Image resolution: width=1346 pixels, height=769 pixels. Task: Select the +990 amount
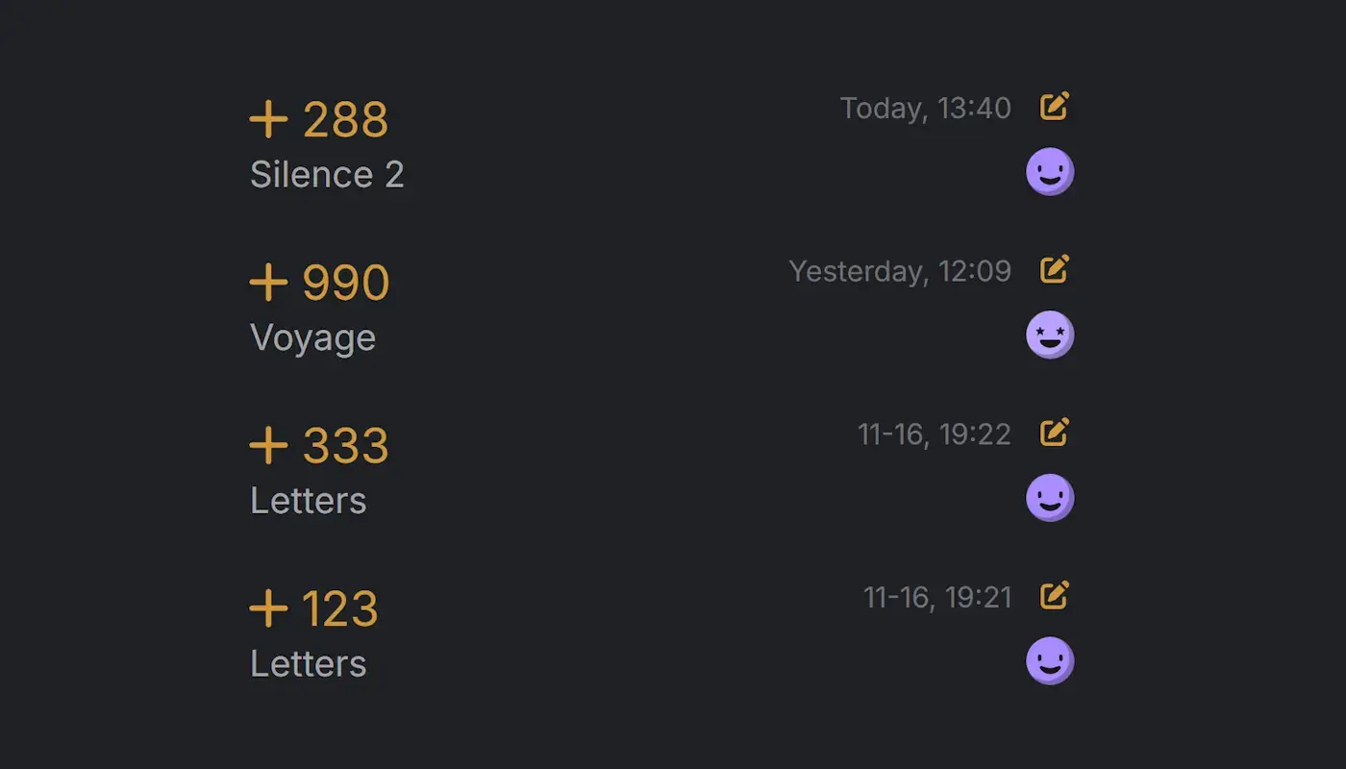click(319, 281)
